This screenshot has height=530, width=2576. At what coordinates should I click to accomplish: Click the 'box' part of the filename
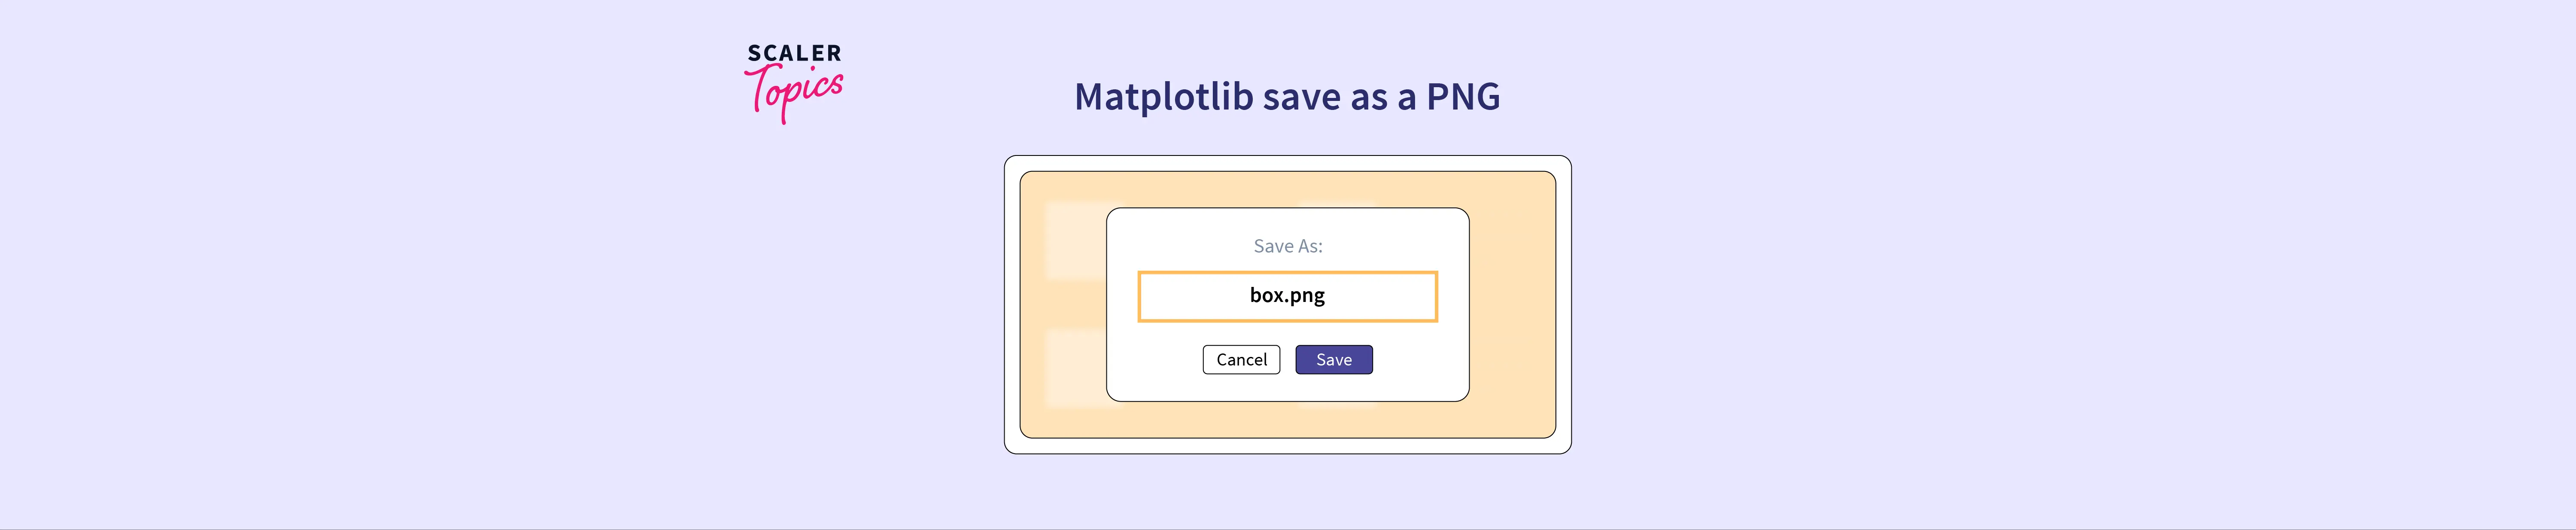click(1266, 295)
